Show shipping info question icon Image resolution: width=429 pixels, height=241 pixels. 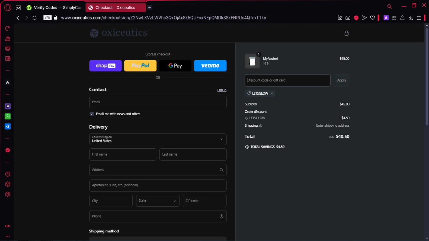[x=261, y=126]
